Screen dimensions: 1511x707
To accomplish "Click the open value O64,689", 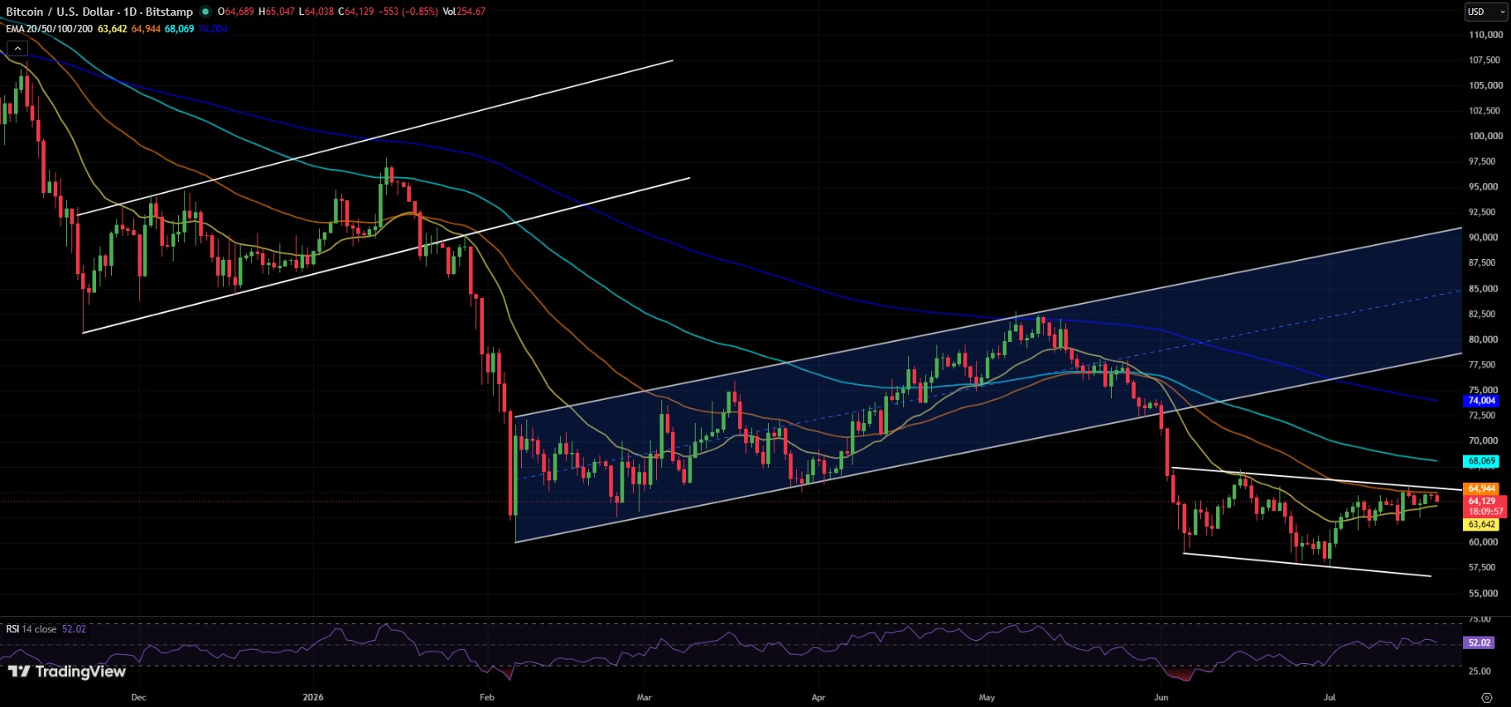I will 236,12.
